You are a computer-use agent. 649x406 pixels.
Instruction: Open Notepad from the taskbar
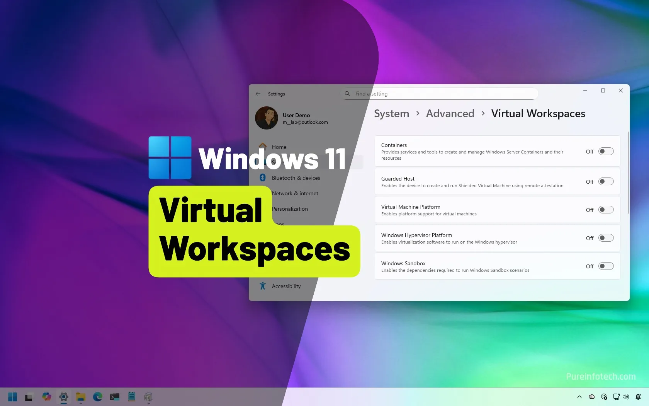point(131,397)
